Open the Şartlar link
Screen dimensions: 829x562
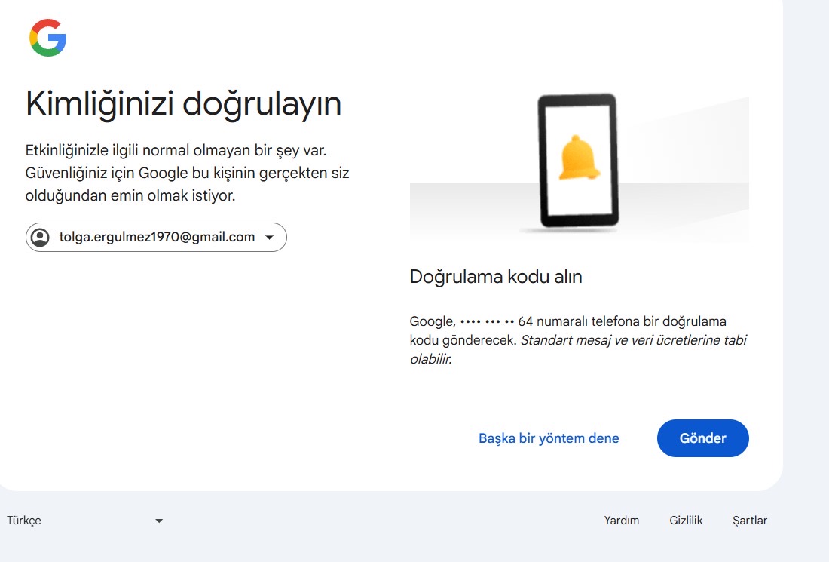[x=750, y=521]
